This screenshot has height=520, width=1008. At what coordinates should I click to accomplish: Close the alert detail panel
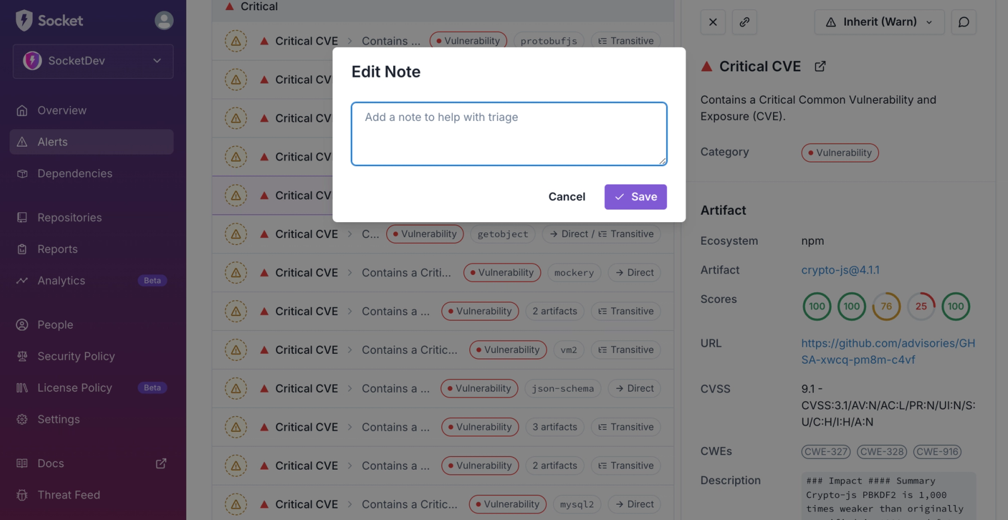[713, 22]
